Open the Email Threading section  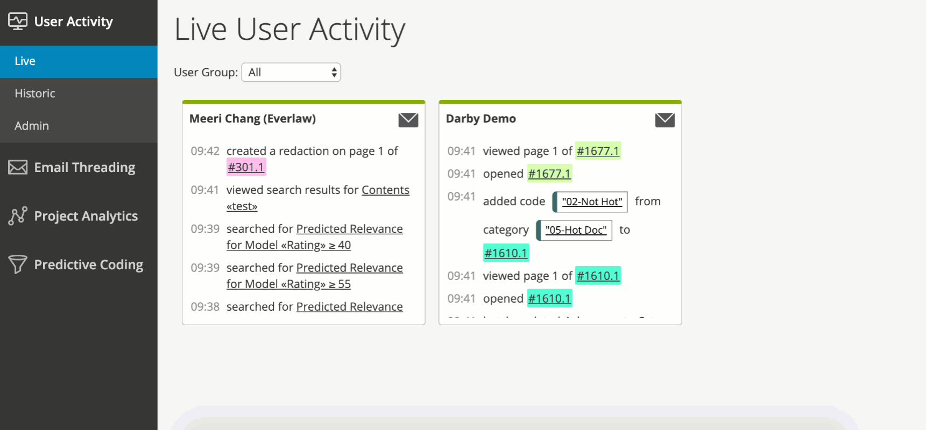coord(79,167)
